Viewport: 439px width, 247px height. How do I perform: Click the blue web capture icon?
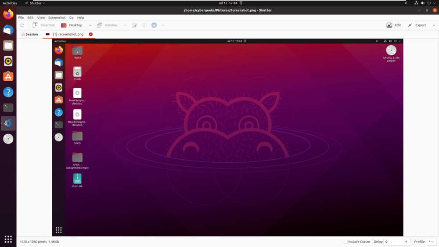(x=154, y=25)
